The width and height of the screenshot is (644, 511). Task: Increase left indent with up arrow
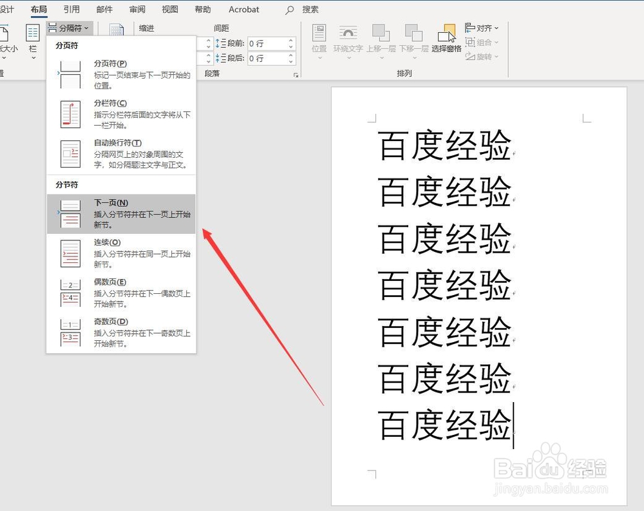pos(208,41)
